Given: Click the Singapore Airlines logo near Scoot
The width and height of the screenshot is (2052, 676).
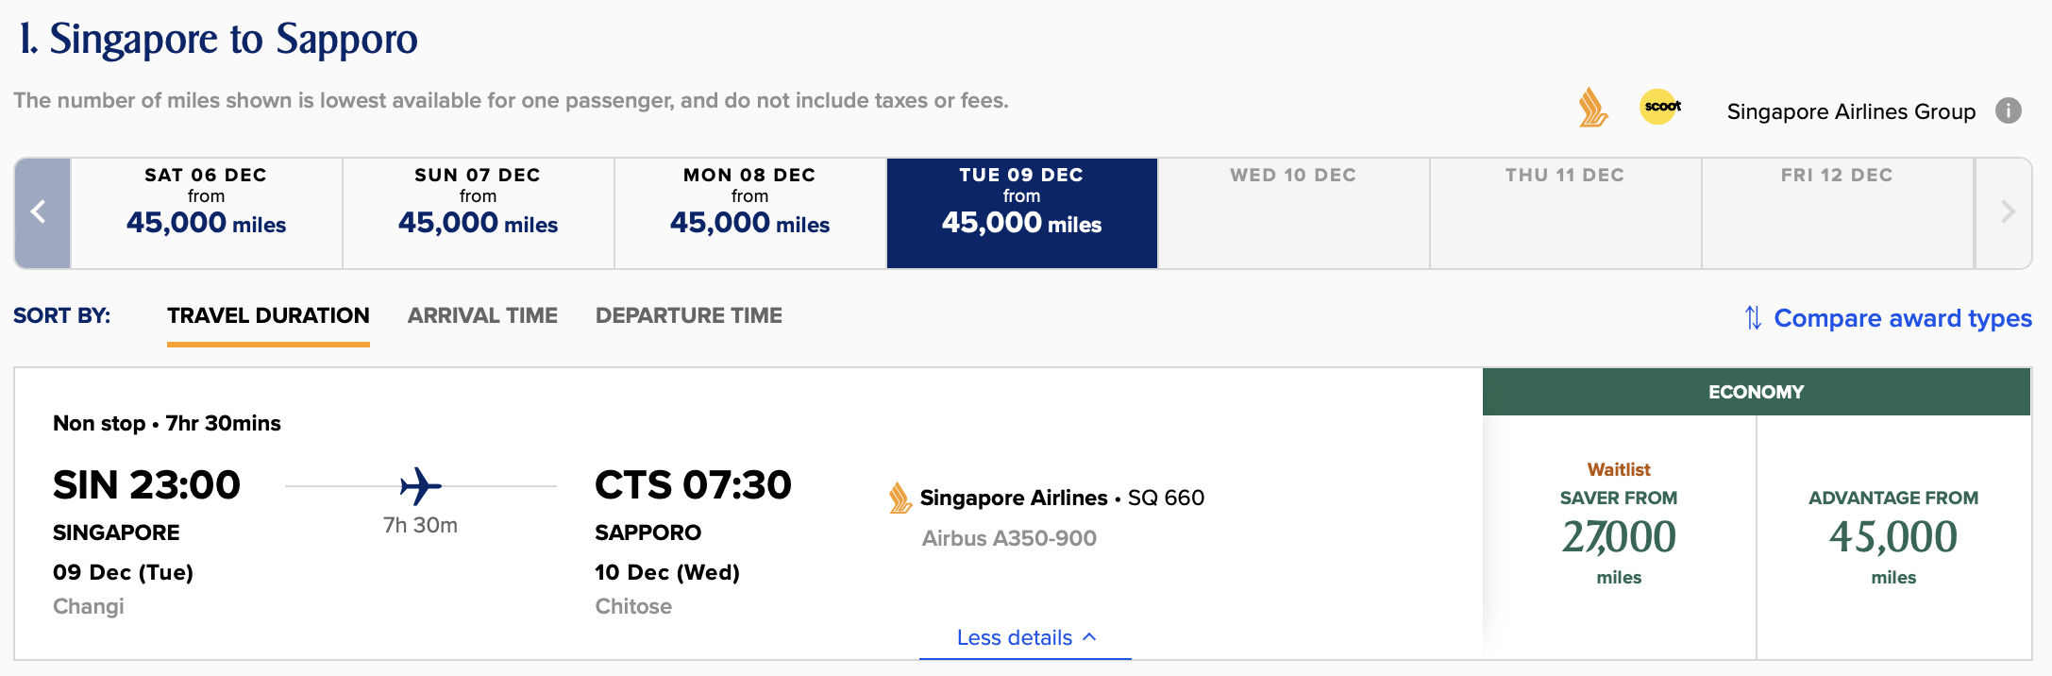Looking at the screenshot, I should (1592, 108).
